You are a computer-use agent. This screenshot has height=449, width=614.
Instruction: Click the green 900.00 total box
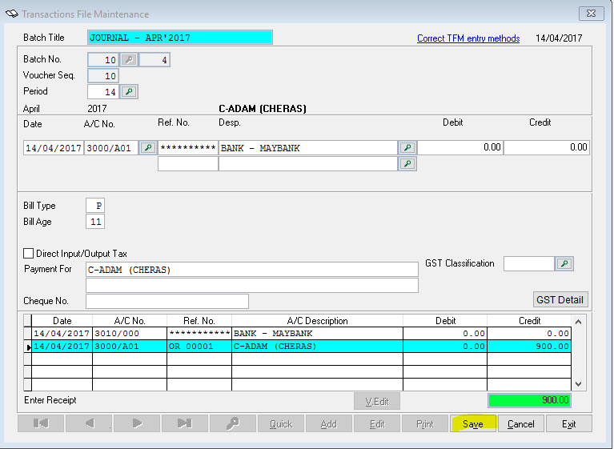pyautogui.click(x=529, y=400)
